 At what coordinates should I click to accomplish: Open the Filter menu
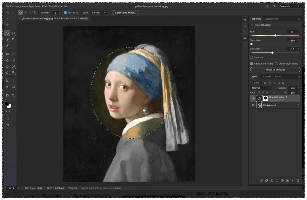pos(45,6)
